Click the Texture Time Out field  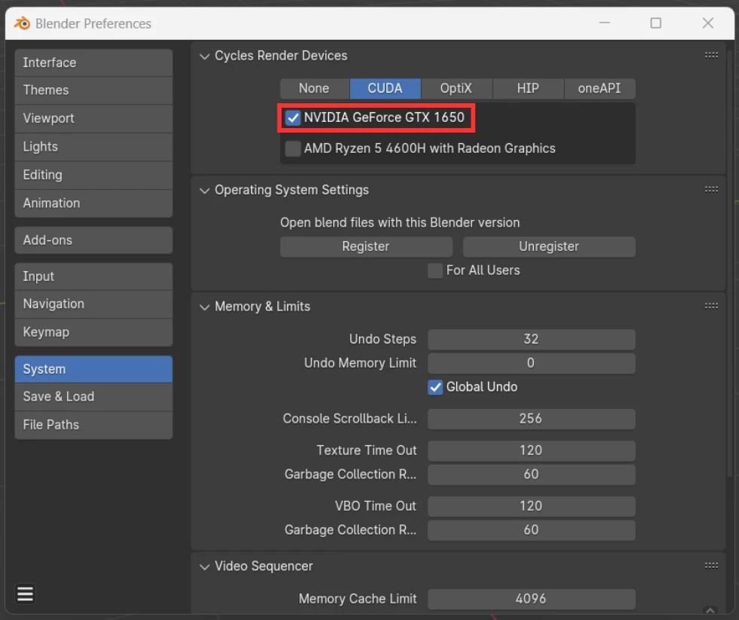(531, 450)
